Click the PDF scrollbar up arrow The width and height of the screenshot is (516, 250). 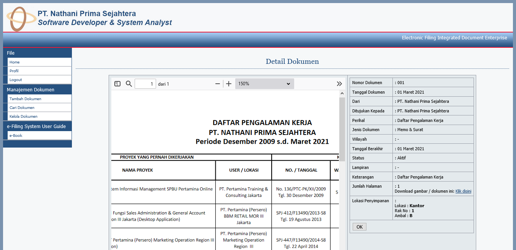point(342,94)
